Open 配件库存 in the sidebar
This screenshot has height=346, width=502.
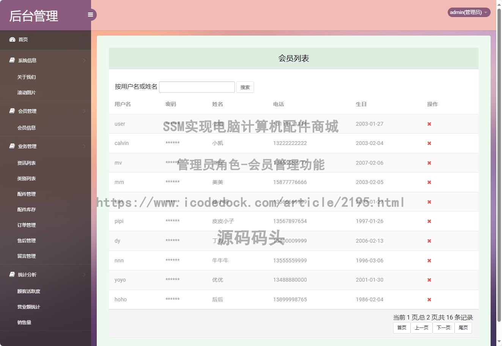[27, 209]
